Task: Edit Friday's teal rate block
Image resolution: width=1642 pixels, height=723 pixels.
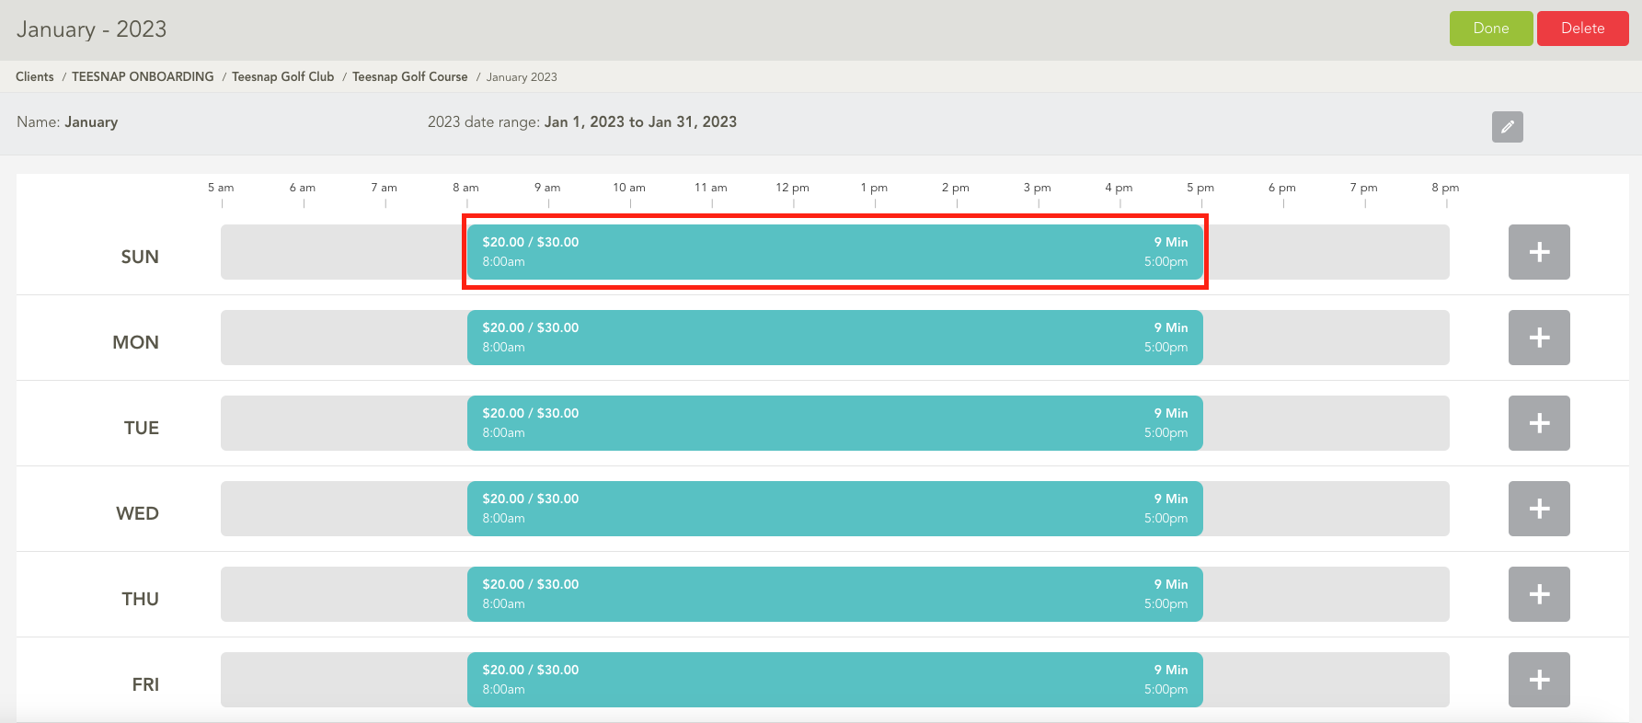Action: tap(834, 680)
